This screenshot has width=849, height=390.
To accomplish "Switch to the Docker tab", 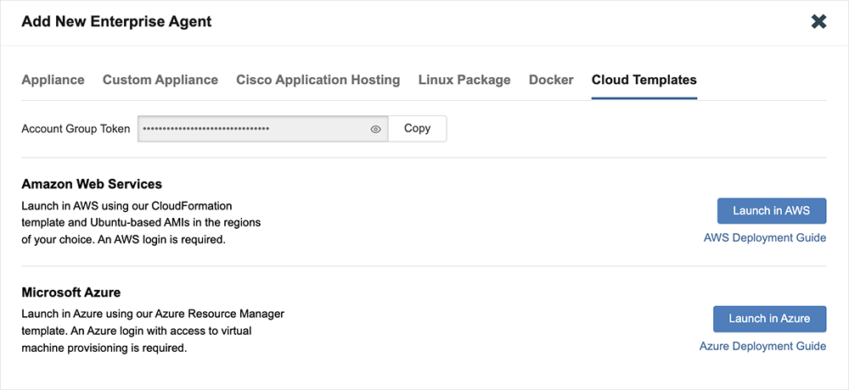I will (551, 80).
